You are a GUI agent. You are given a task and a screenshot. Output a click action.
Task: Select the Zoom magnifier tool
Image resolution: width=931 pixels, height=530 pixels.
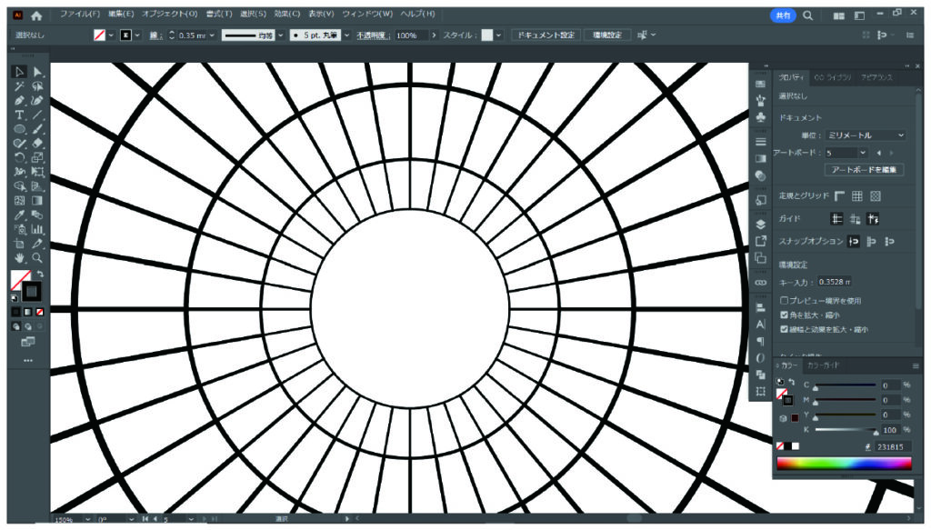click(37, 257)
